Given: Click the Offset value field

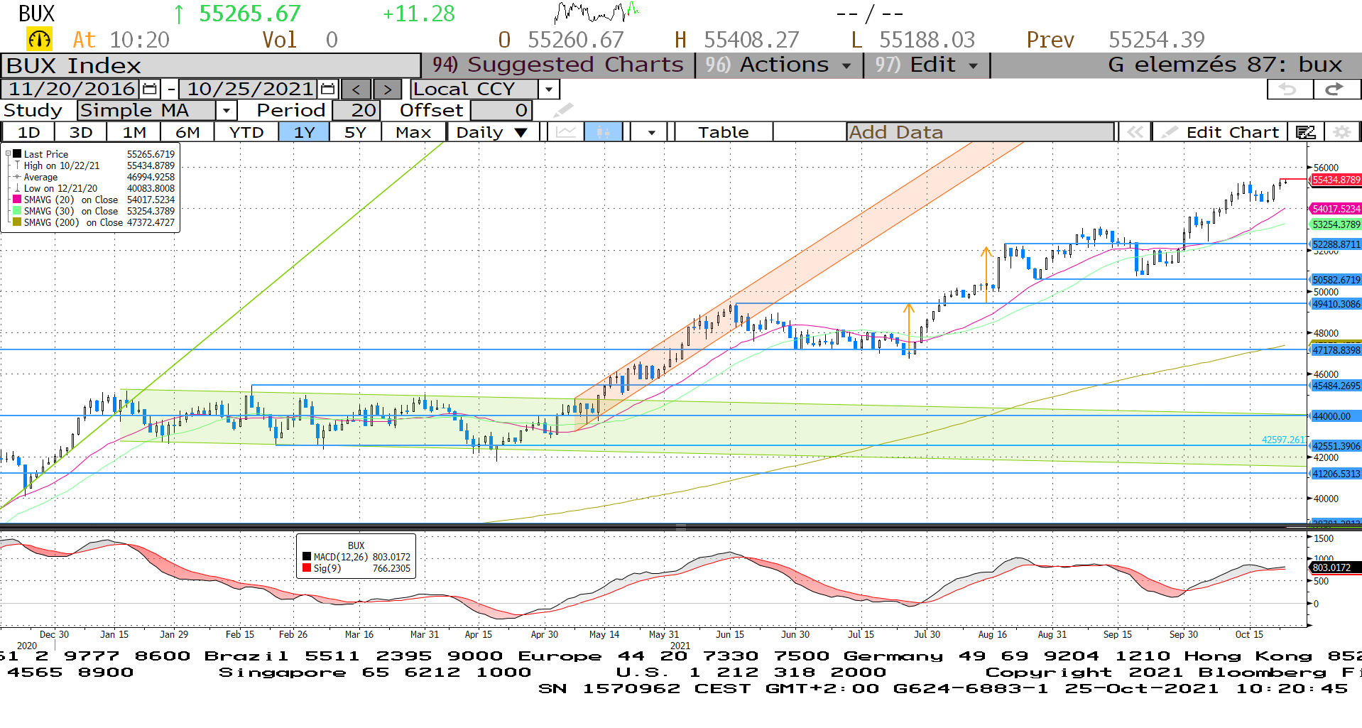Looking at the screenshot, I should (501, 110).
